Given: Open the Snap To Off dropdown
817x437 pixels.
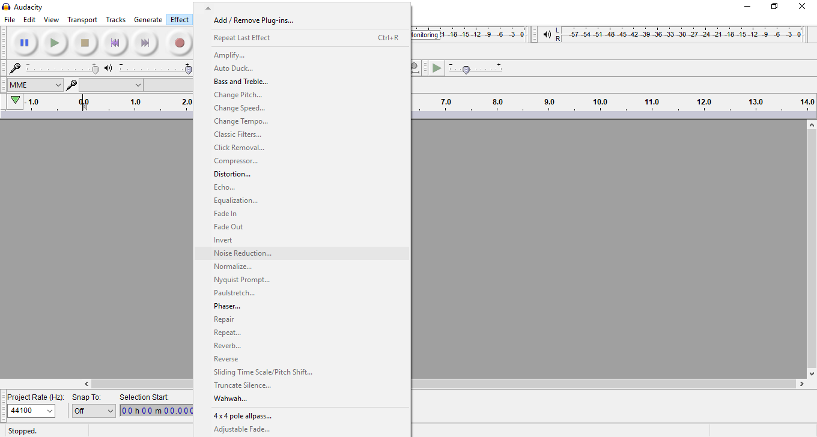Looking at the screenshot, I should tap(94, 411).
